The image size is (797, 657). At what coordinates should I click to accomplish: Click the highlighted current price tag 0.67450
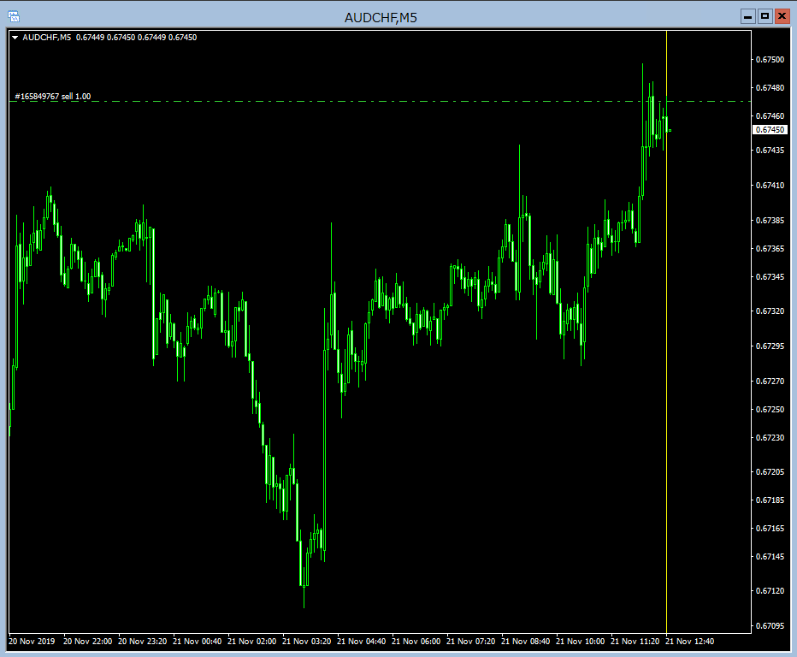tap(770, 130)
